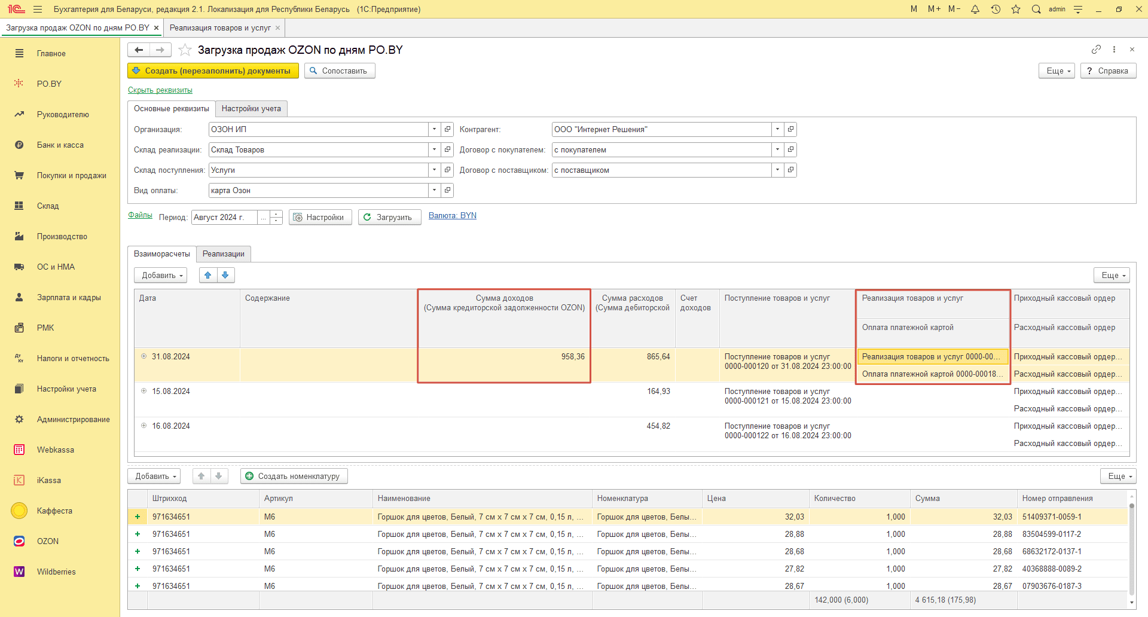This screenshot has height=617, width=1148.
Task: Click Создать (перезаполнить) документы button
Action: (x=213, y=71)
